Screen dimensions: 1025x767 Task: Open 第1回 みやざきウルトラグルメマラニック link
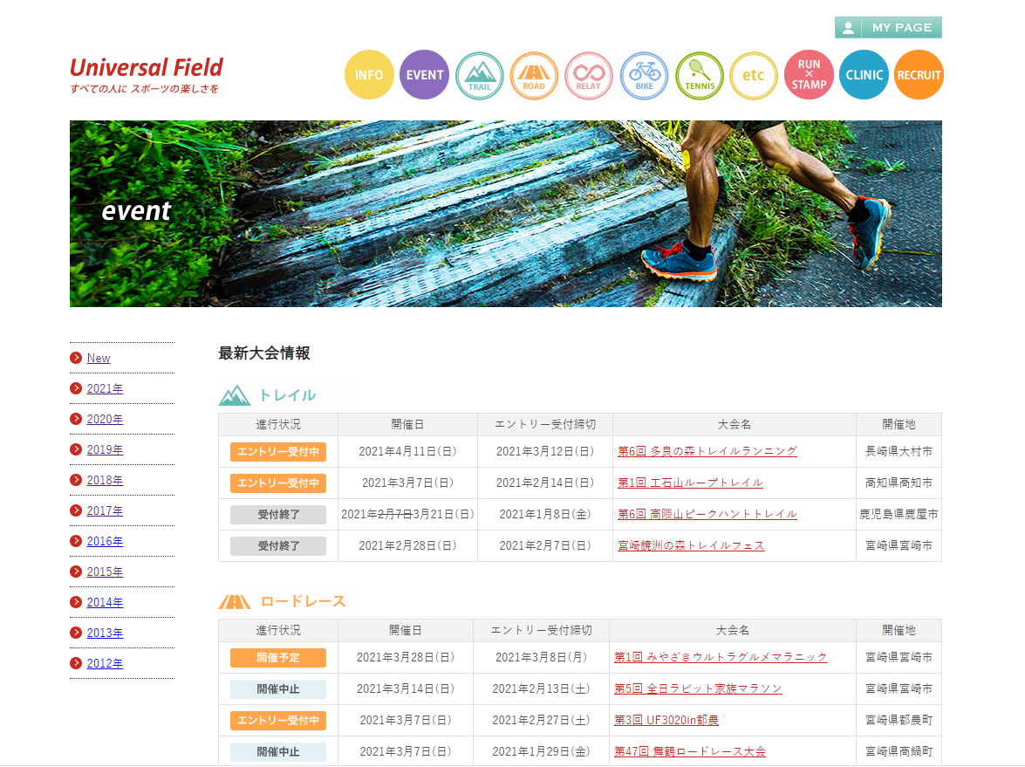pos(721,657)
